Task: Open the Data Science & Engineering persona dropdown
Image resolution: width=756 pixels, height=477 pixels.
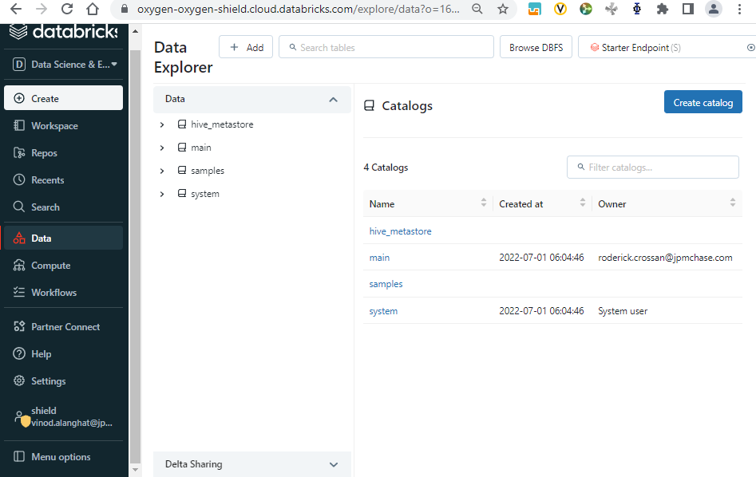Action: (x=63, y=64)
